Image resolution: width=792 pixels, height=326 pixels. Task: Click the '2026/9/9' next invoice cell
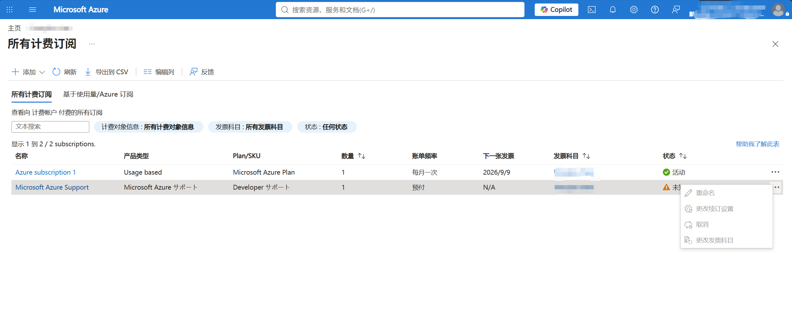tap(496, 172)
